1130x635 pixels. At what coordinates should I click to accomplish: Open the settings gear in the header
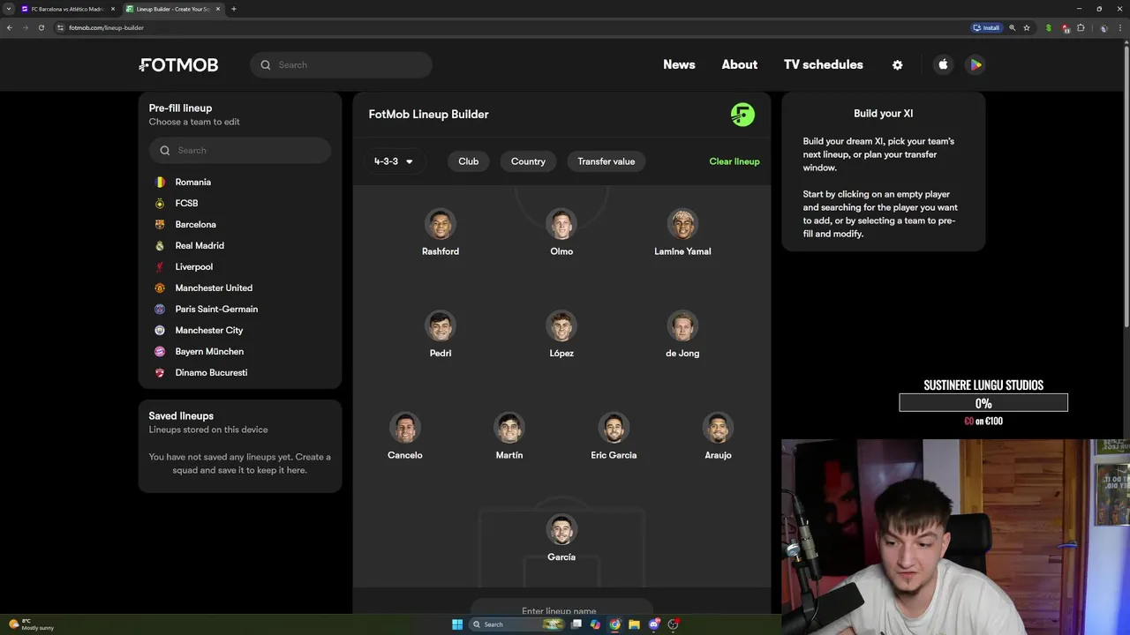click(897, 65)
